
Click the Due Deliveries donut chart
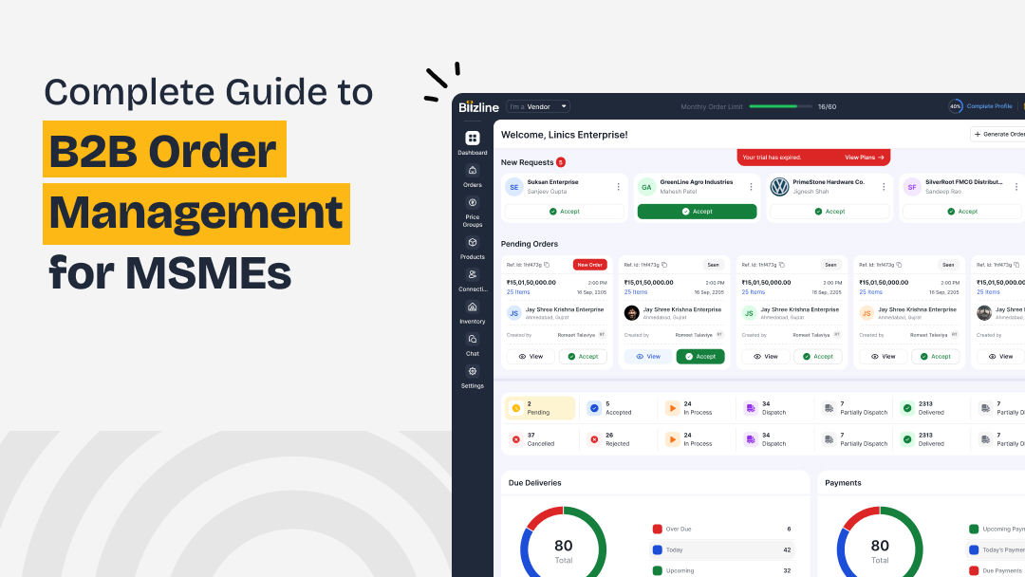(x=563, y=548)
